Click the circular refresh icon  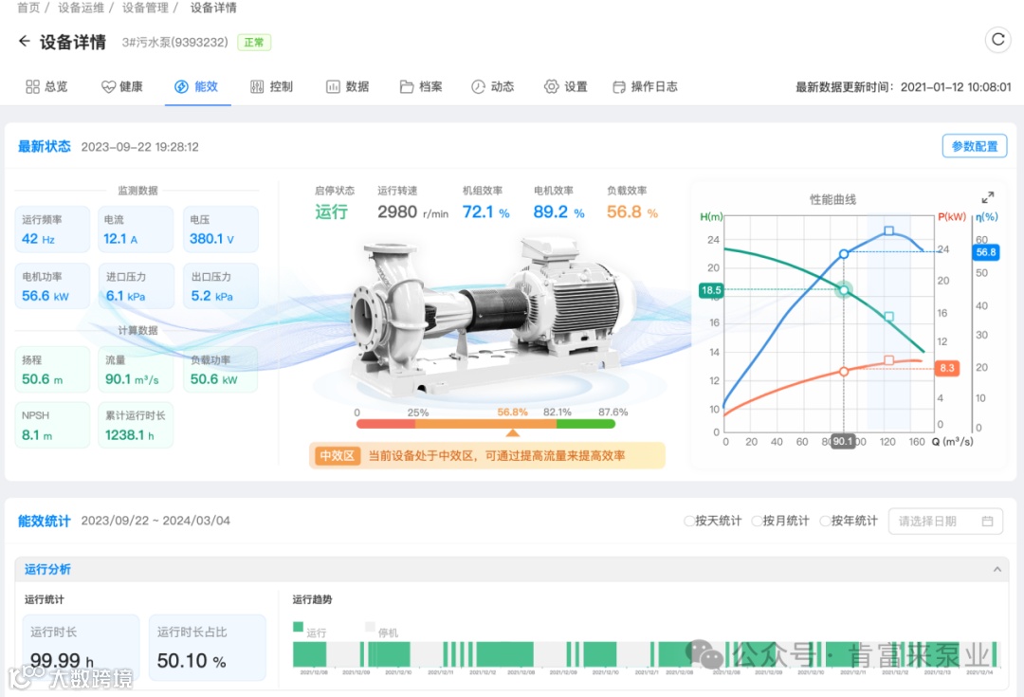point(997,40)
